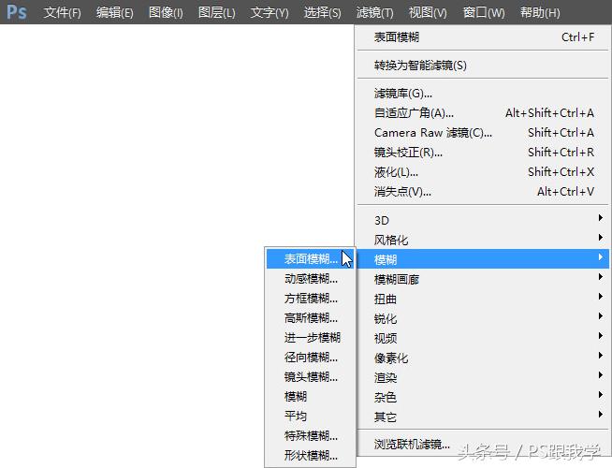Select 方框模糊... filter
Viewport: 612px width, 468px height.
point(311,299)
